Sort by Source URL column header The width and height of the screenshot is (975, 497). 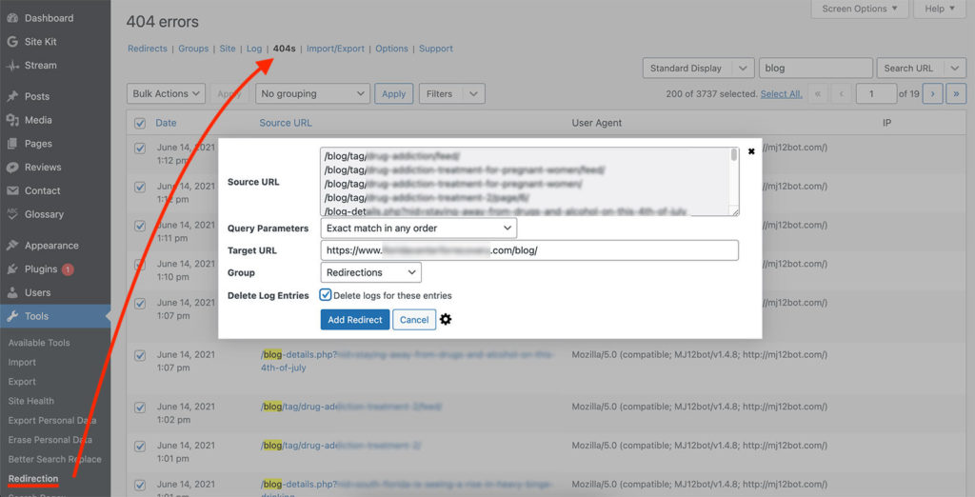(286, 123)
